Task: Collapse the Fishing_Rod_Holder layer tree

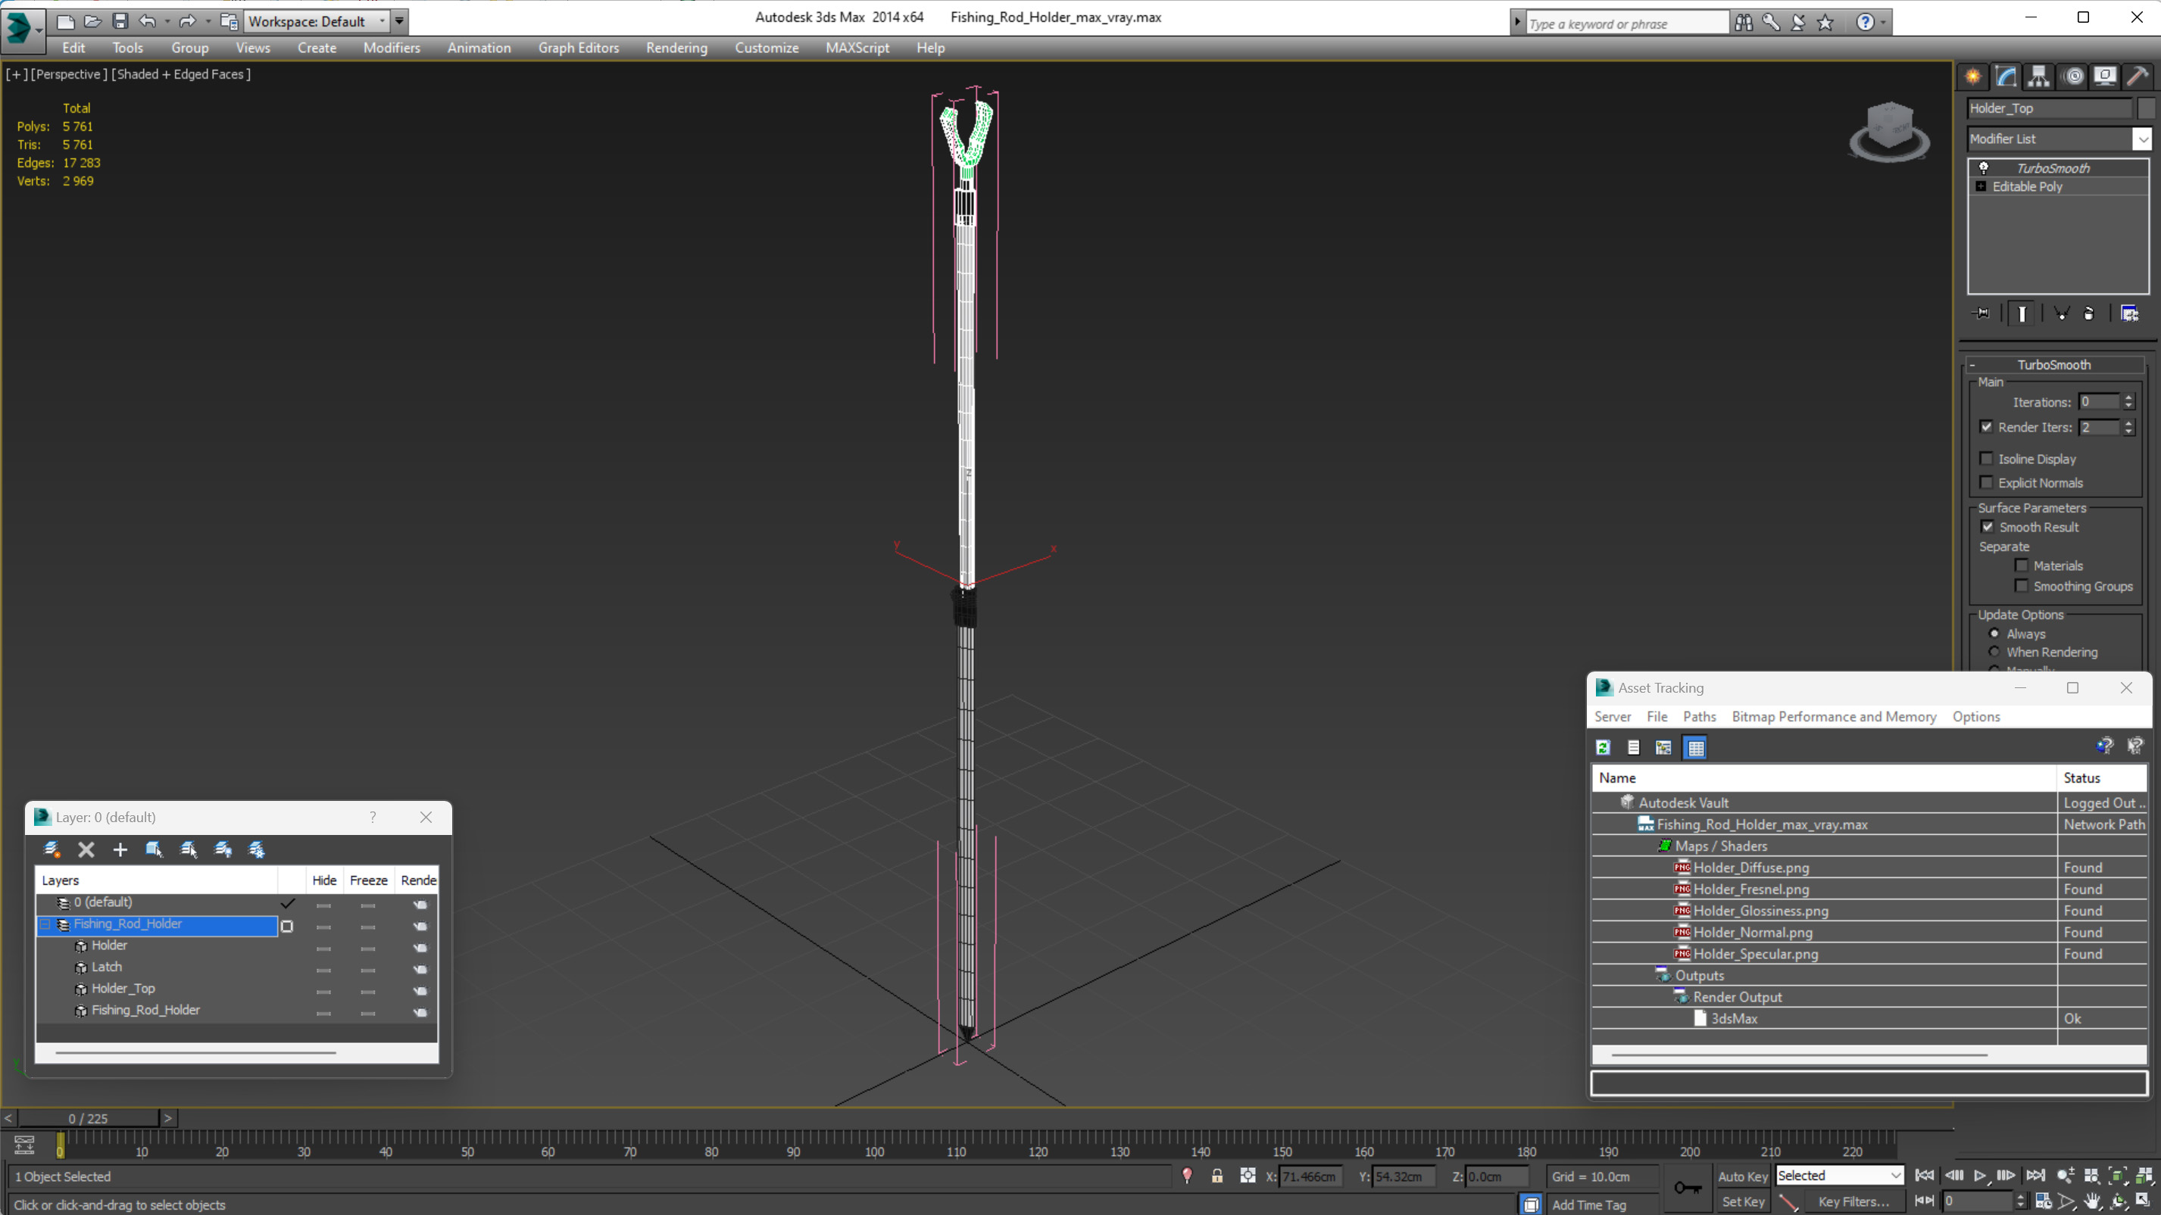Action: [x=45, y=924]
